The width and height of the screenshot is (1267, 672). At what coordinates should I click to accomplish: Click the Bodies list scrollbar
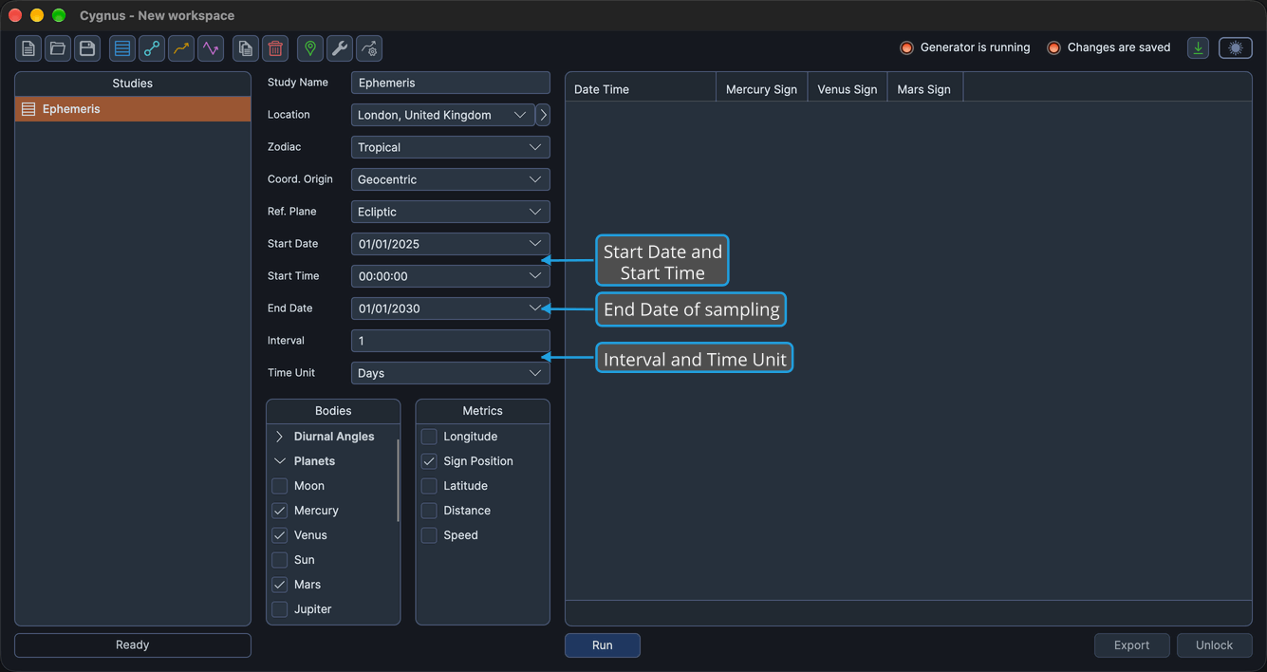(398, 478)
